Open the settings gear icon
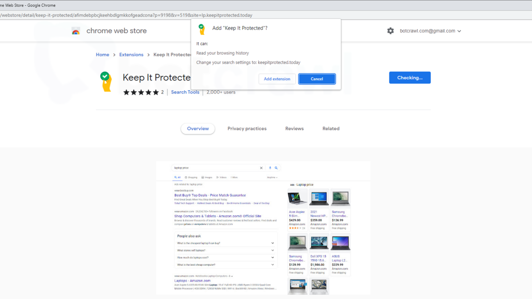Screen dimensions: 532x299 [x=390, y=31]
